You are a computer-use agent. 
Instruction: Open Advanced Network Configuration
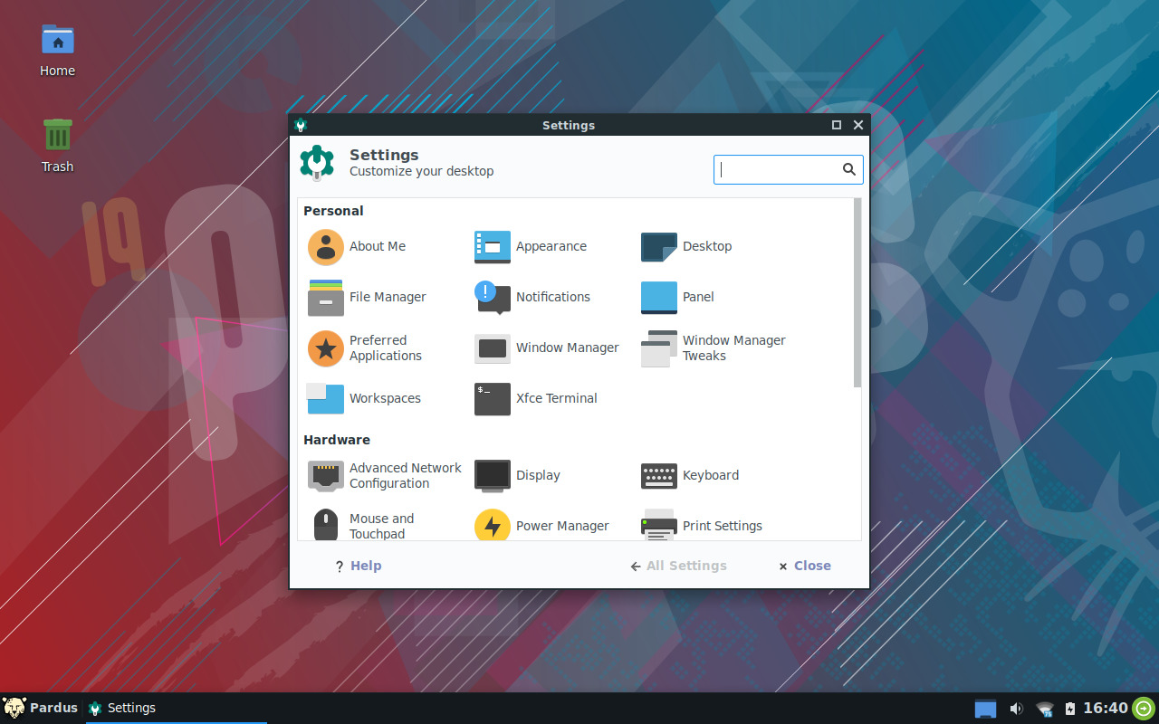click(x=405, y=475)
